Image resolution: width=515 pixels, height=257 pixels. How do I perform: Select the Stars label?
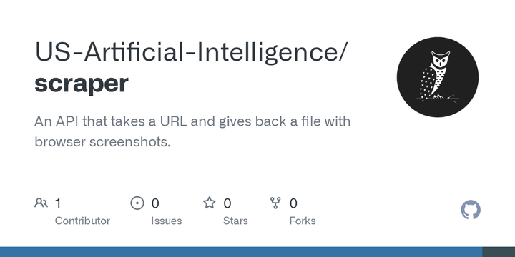(x=235, y=221)
